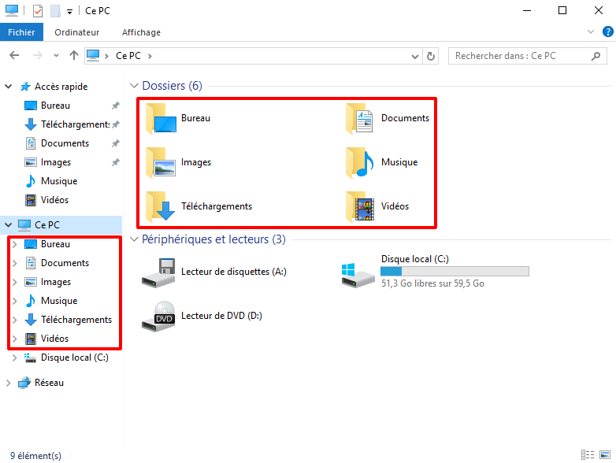This screenshot has width=616, height=463.
Task: Select Bureau under Accès rapide
Action: coord(55,106)
